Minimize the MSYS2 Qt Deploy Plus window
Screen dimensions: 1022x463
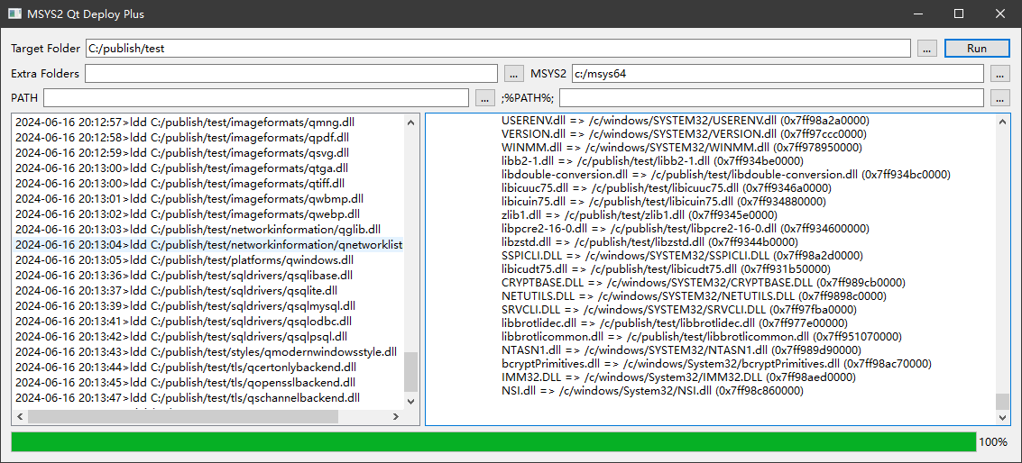pyautogui.click(x=917, y=14)
